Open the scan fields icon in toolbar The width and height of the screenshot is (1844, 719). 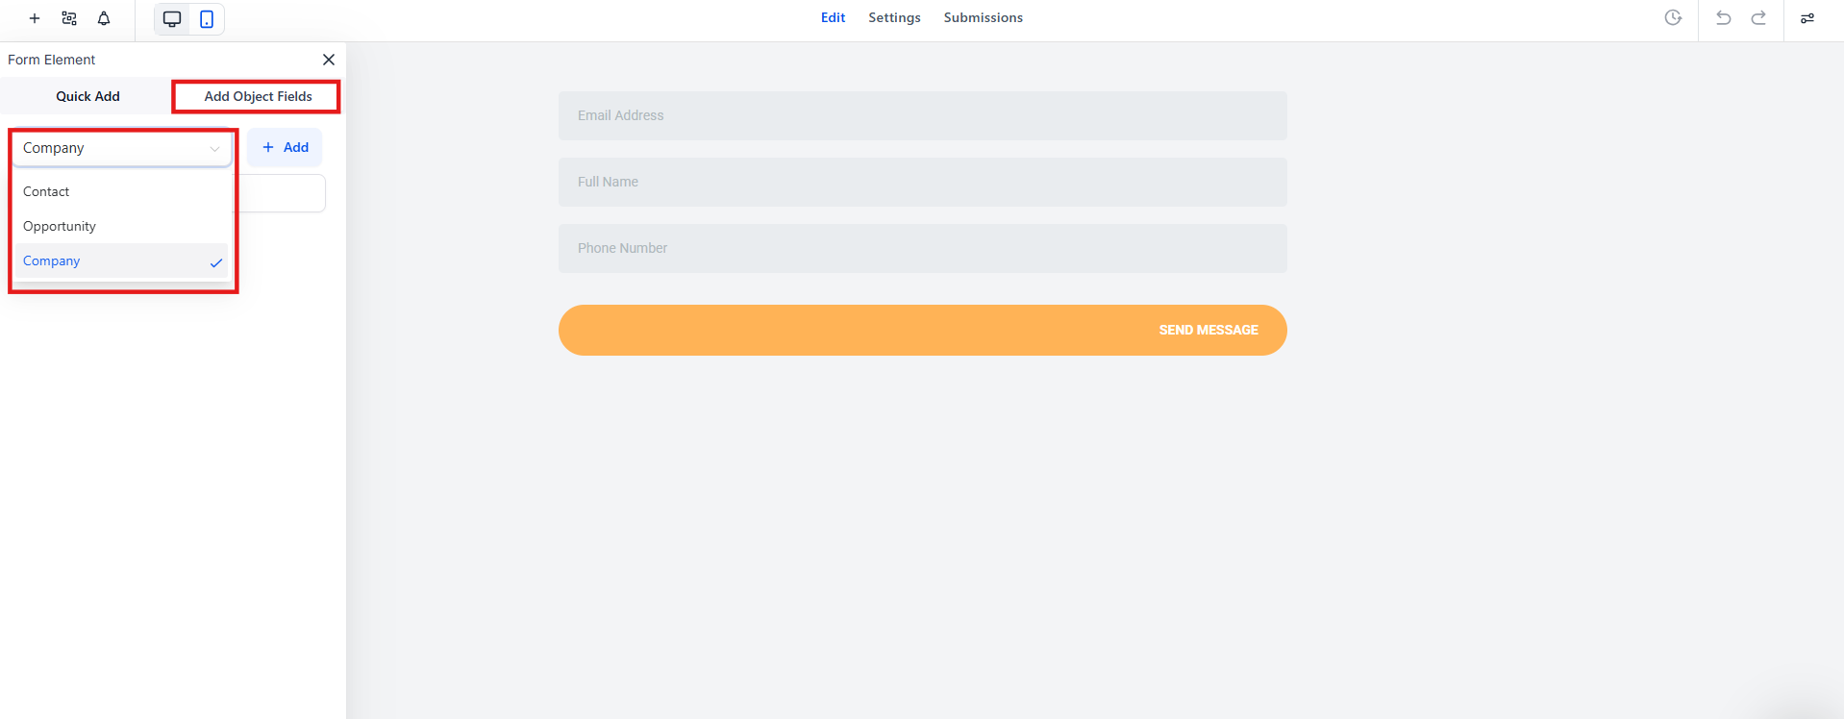69,18
